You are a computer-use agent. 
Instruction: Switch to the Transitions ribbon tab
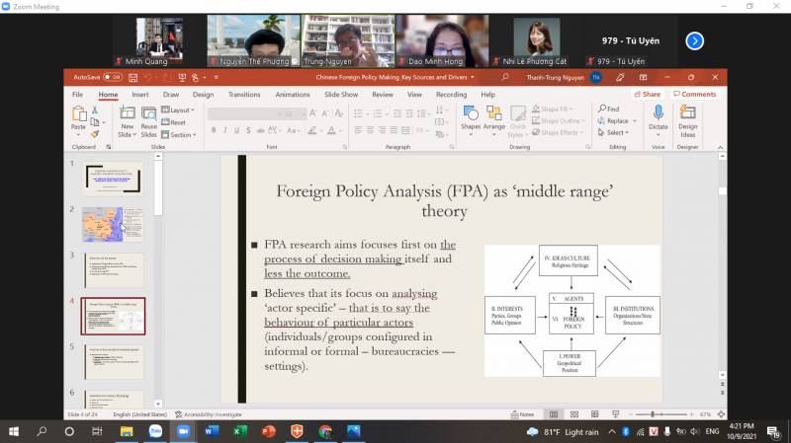point(243,95)
